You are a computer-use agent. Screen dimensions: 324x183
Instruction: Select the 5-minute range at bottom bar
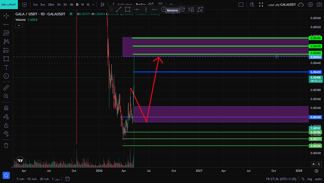[21, 179]
